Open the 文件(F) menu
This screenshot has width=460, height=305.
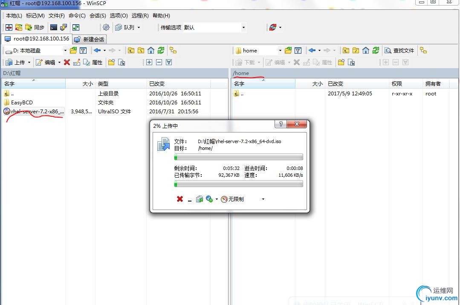[x=57, y=15]
